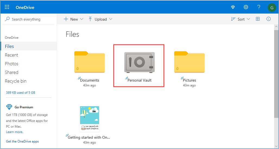Image resolution: width=279 pixels, height=149 pixels.
Task: Go to the Files section
Action: click(28, 46)
